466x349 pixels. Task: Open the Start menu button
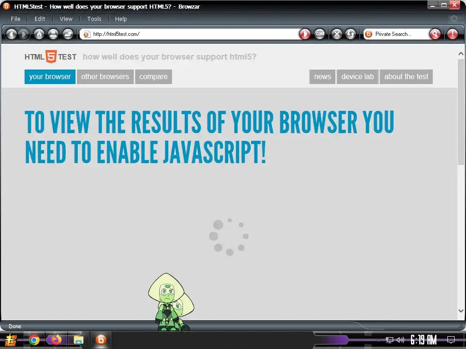point(11,340)
